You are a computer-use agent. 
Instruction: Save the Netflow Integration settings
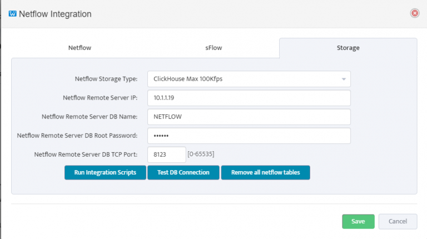point(358,221)
